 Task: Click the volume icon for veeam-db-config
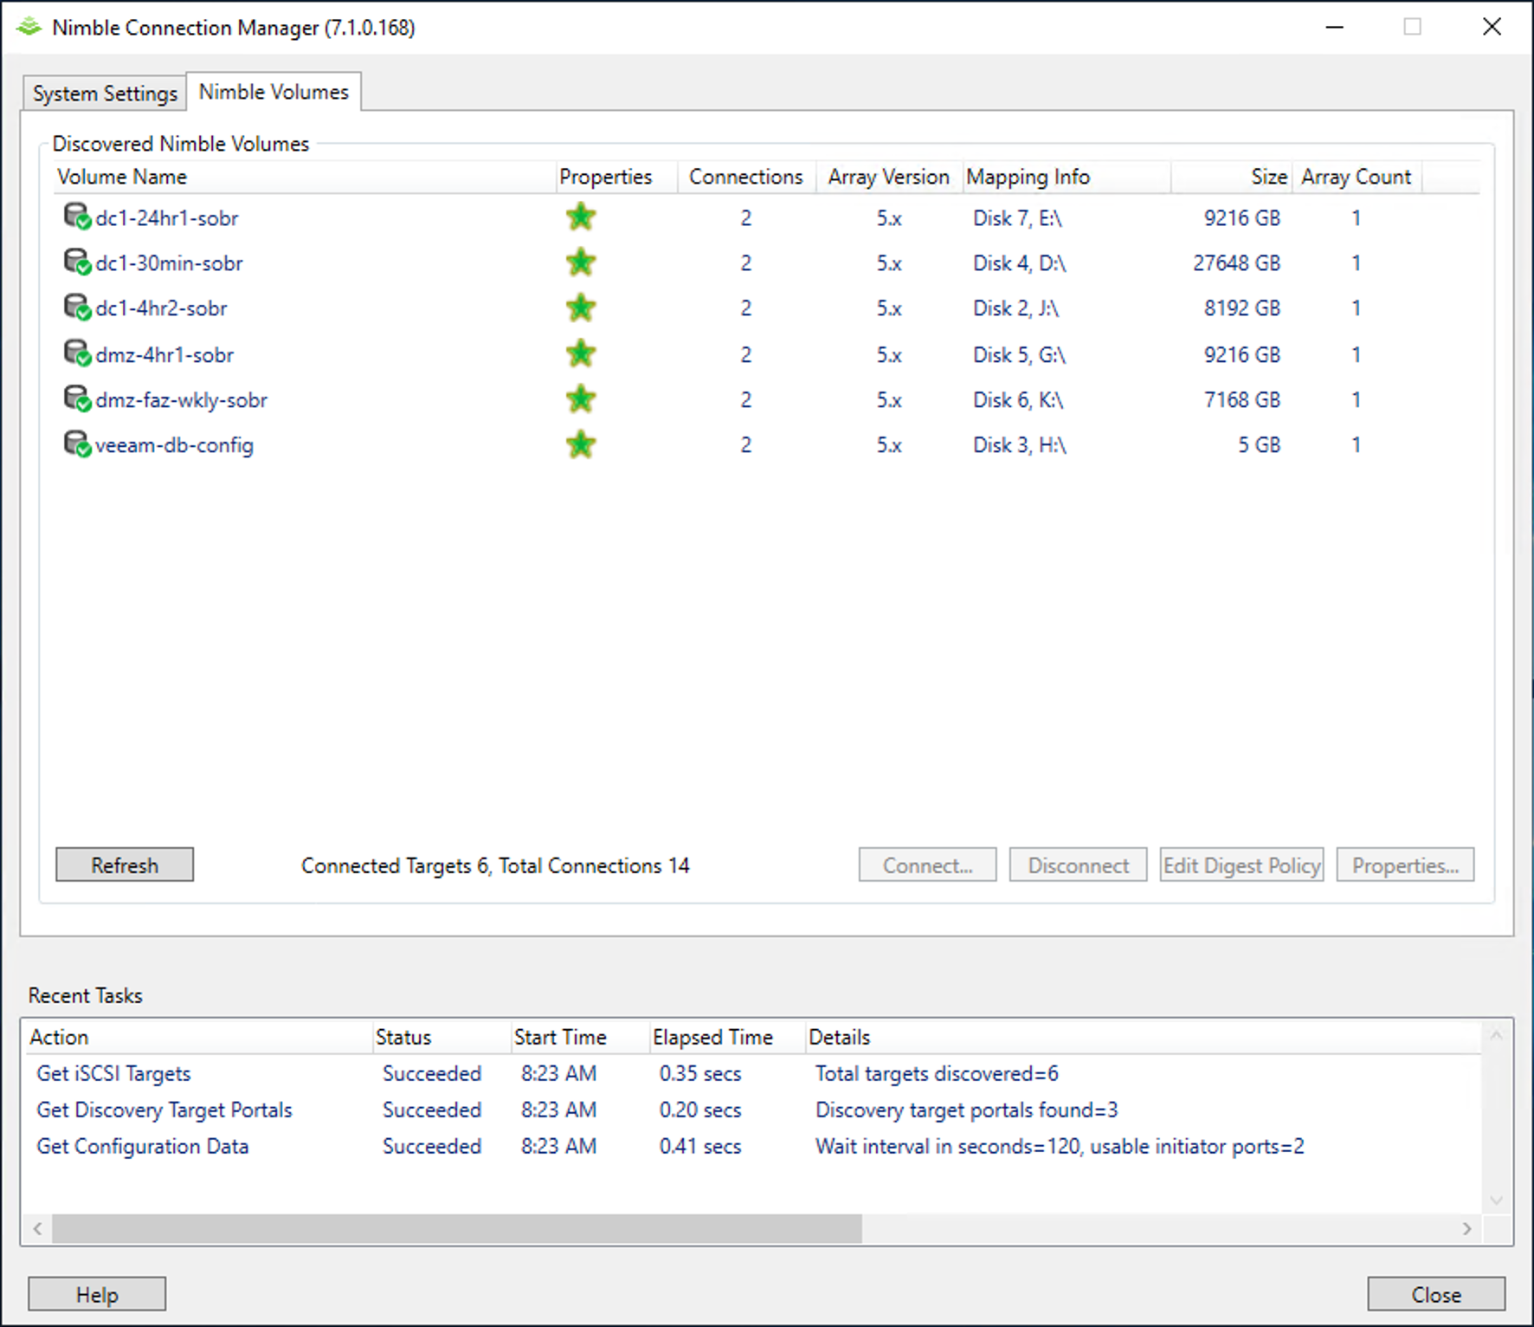click(77, 443)
